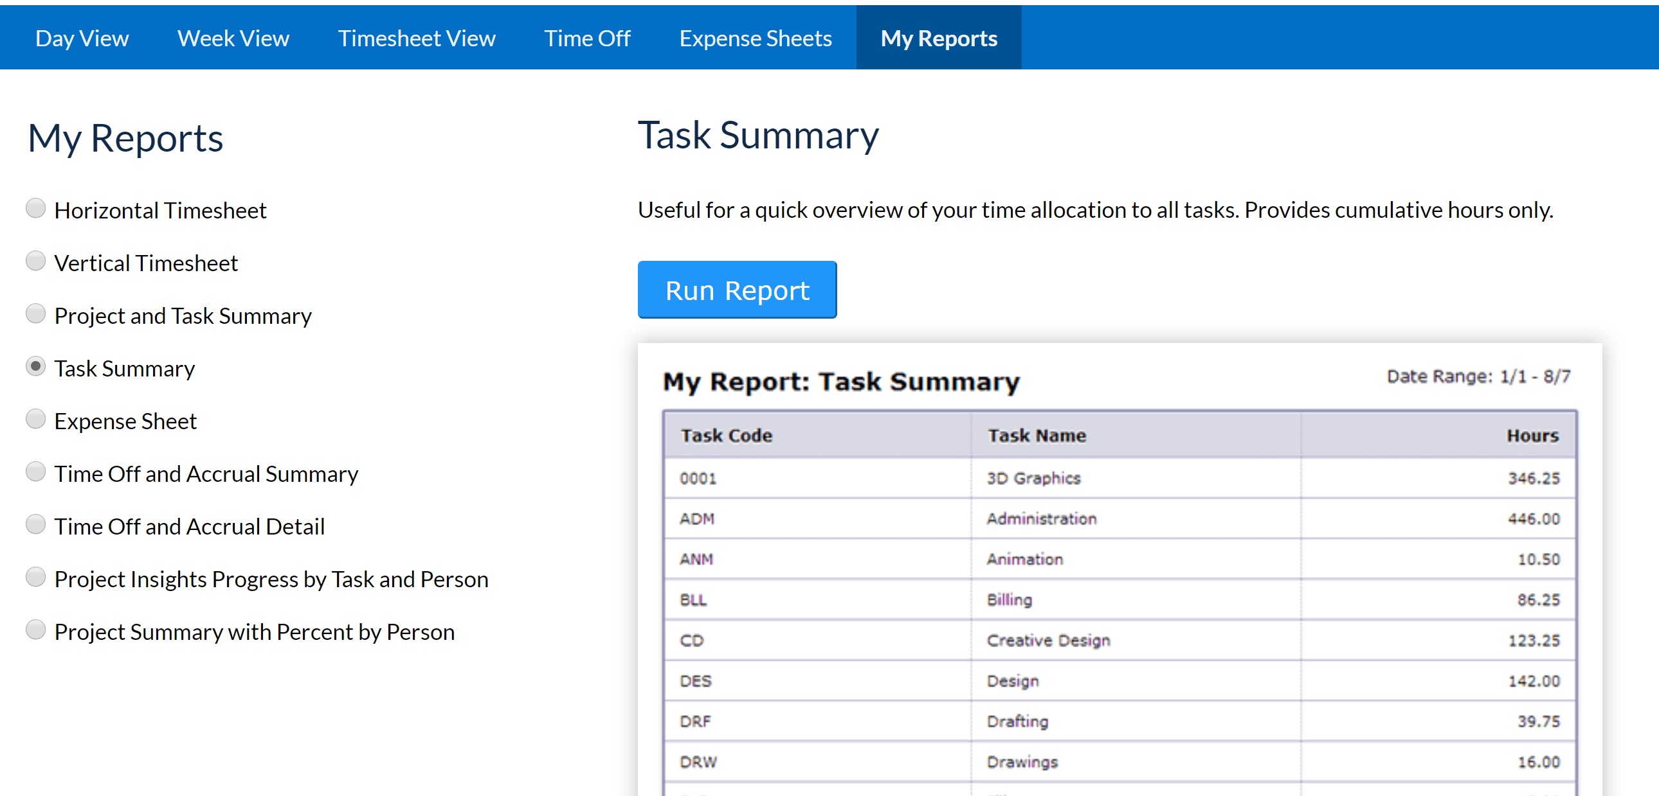Image resolution: width=1659 pixels, height=796 pixels.
Task: Click the Administration row in the report
Action: click(x=1042, y=518)
